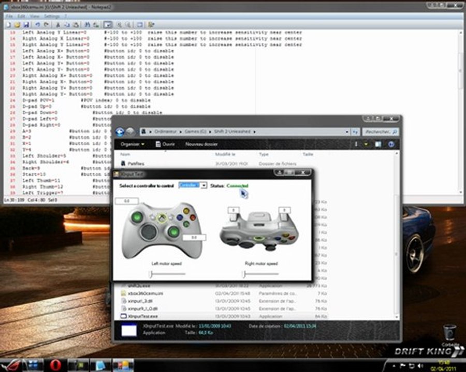
Task: Open the Corbeille recycle bin desktop icon
Action: pos(450,336)
